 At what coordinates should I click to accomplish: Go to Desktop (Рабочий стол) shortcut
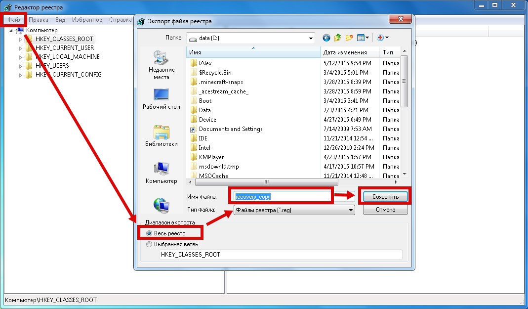[162, 99]
